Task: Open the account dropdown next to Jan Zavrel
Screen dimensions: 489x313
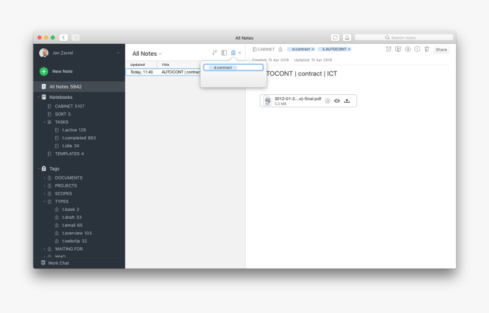Action: (118, 53)
